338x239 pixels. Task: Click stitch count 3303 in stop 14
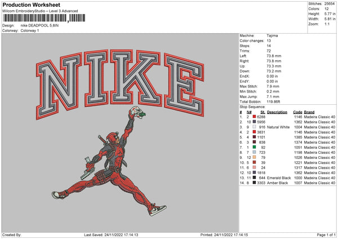point(261,183)
